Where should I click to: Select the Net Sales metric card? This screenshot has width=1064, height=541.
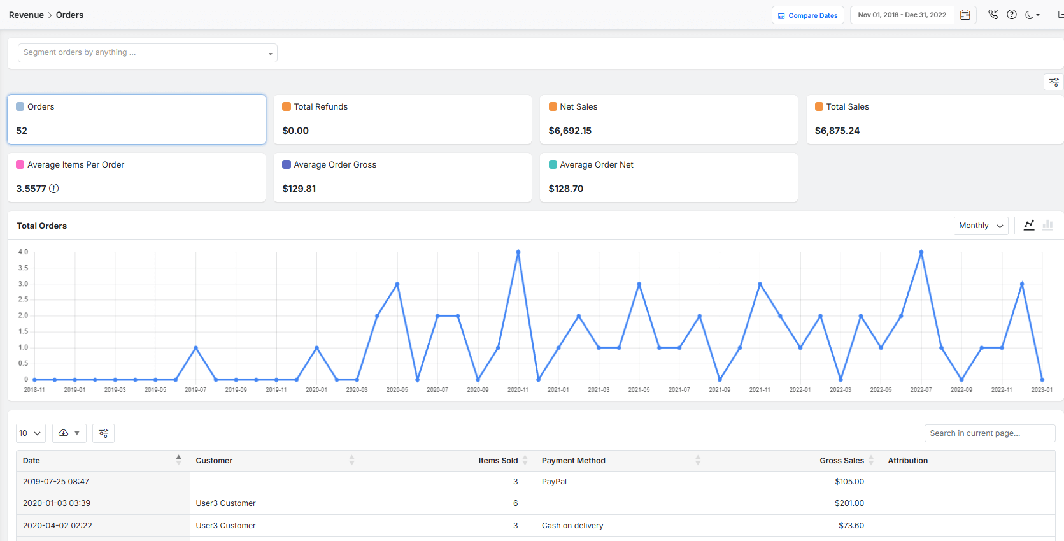[668, 119]
